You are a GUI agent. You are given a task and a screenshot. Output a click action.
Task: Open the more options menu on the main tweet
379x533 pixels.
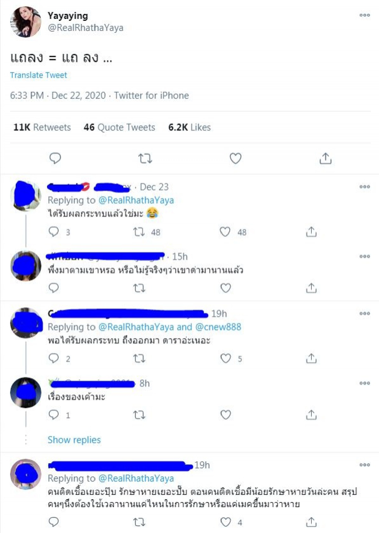[x=365, y=15]
